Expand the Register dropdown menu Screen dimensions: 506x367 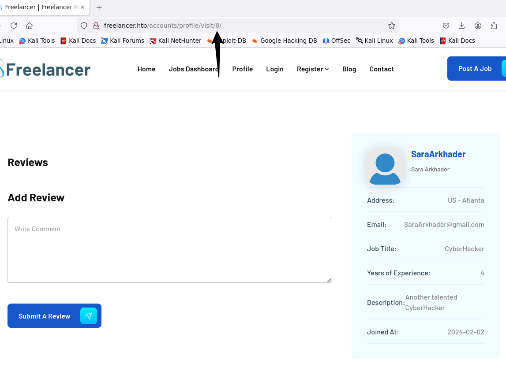313,69
